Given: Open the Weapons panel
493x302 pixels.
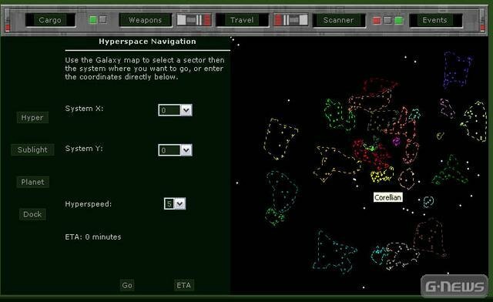Looking at the screenshot, I should (146, 20).
